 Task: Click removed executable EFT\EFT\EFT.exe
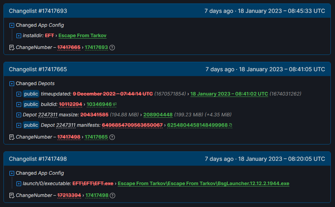click(x=93, y=183)
